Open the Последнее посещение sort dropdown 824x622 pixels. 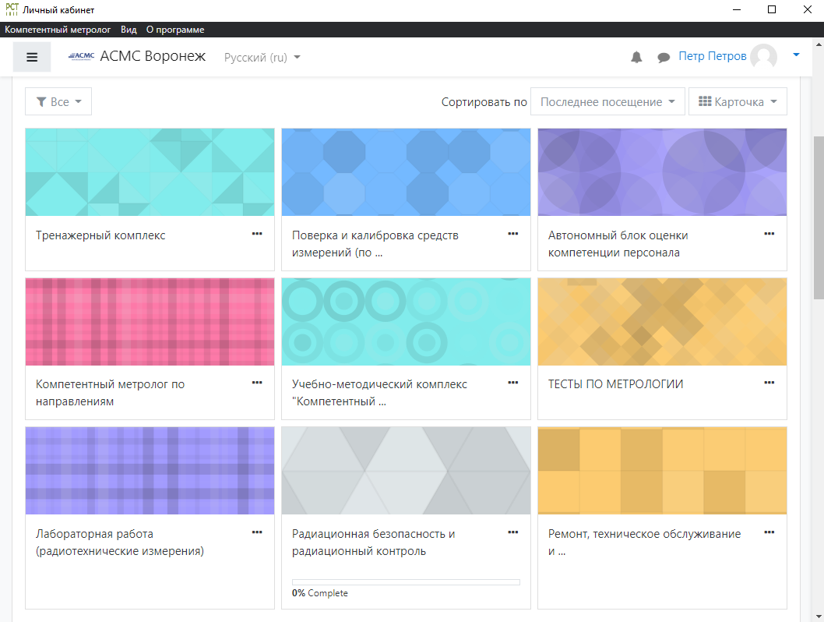pos(607,101)
